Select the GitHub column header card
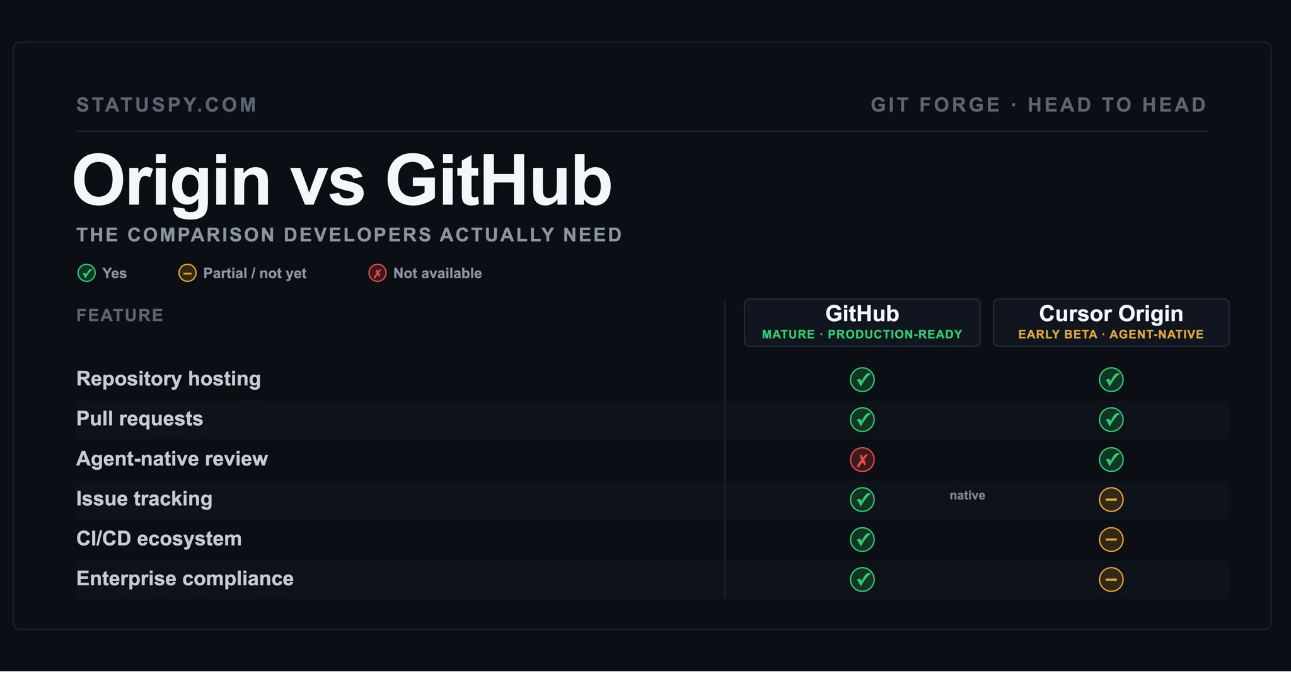The image size is (1291, 678). coord(862,322)
